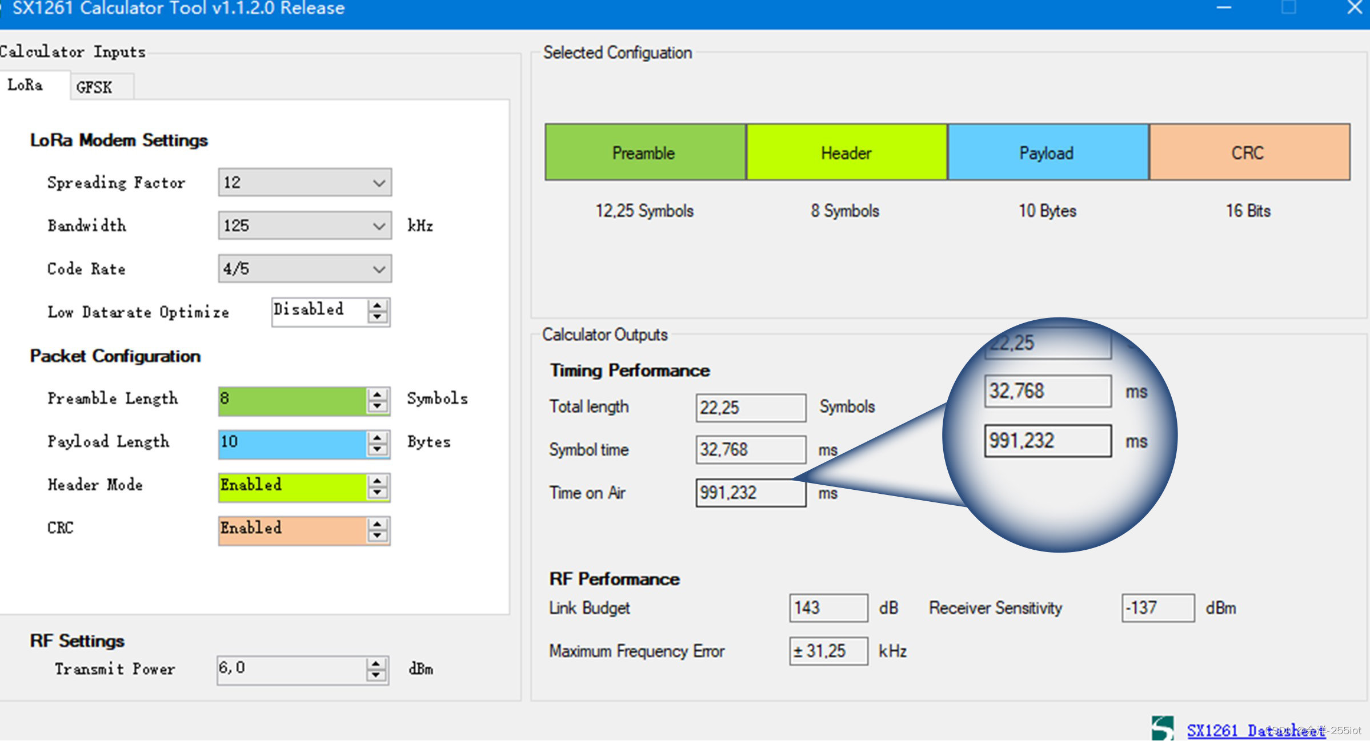Increase Preamble Length with up arrow
Viewport: 1370px width, 741px height.
click(377, 394)
